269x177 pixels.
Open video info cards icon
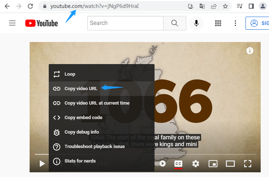[x=250, y=51]
